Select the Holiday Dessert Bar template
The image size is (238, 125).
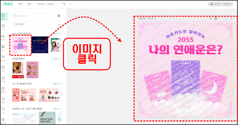click(x=18, y=70)
